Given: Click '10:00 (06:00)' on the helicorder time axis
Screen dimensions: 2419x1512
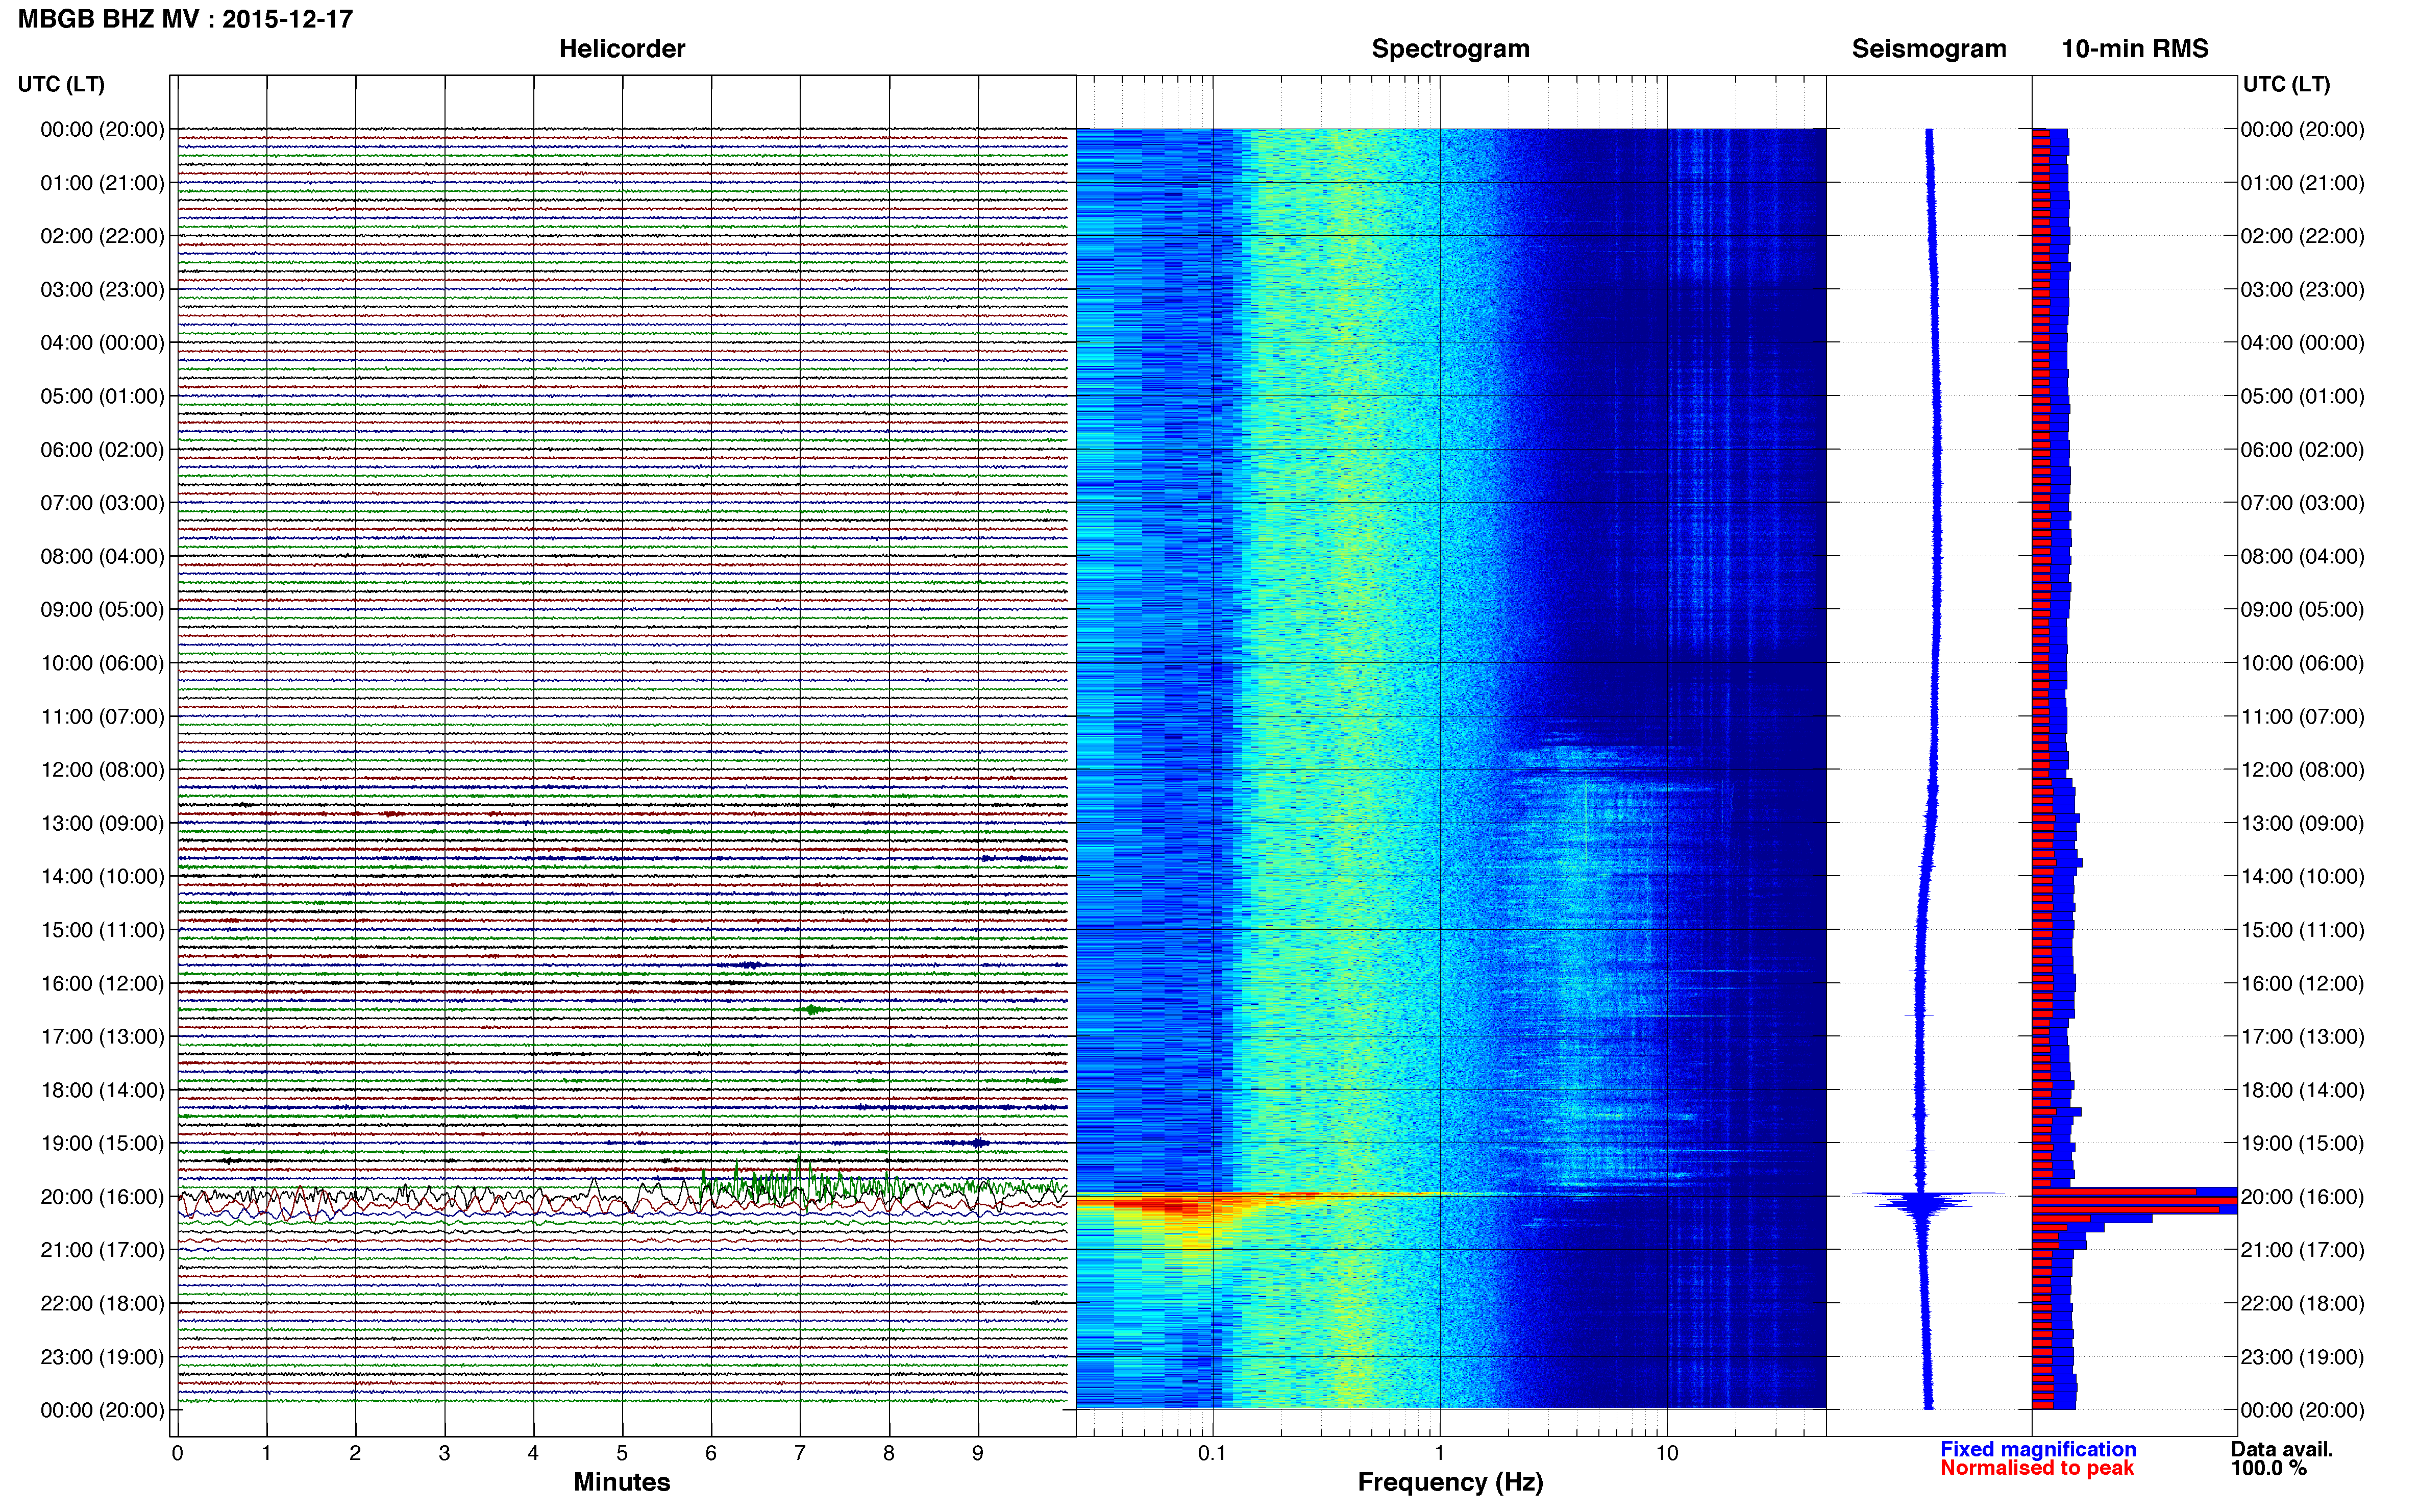Looking at the screenshot, I should click(x=102, y=663).
